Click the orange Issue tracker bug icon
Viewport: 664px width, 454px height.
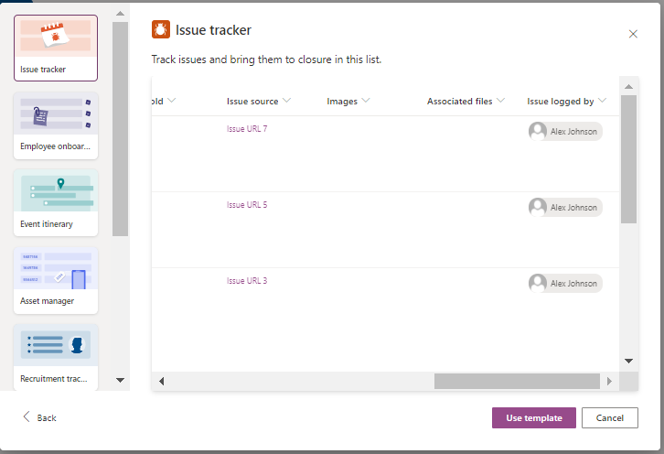pos(161,30)
